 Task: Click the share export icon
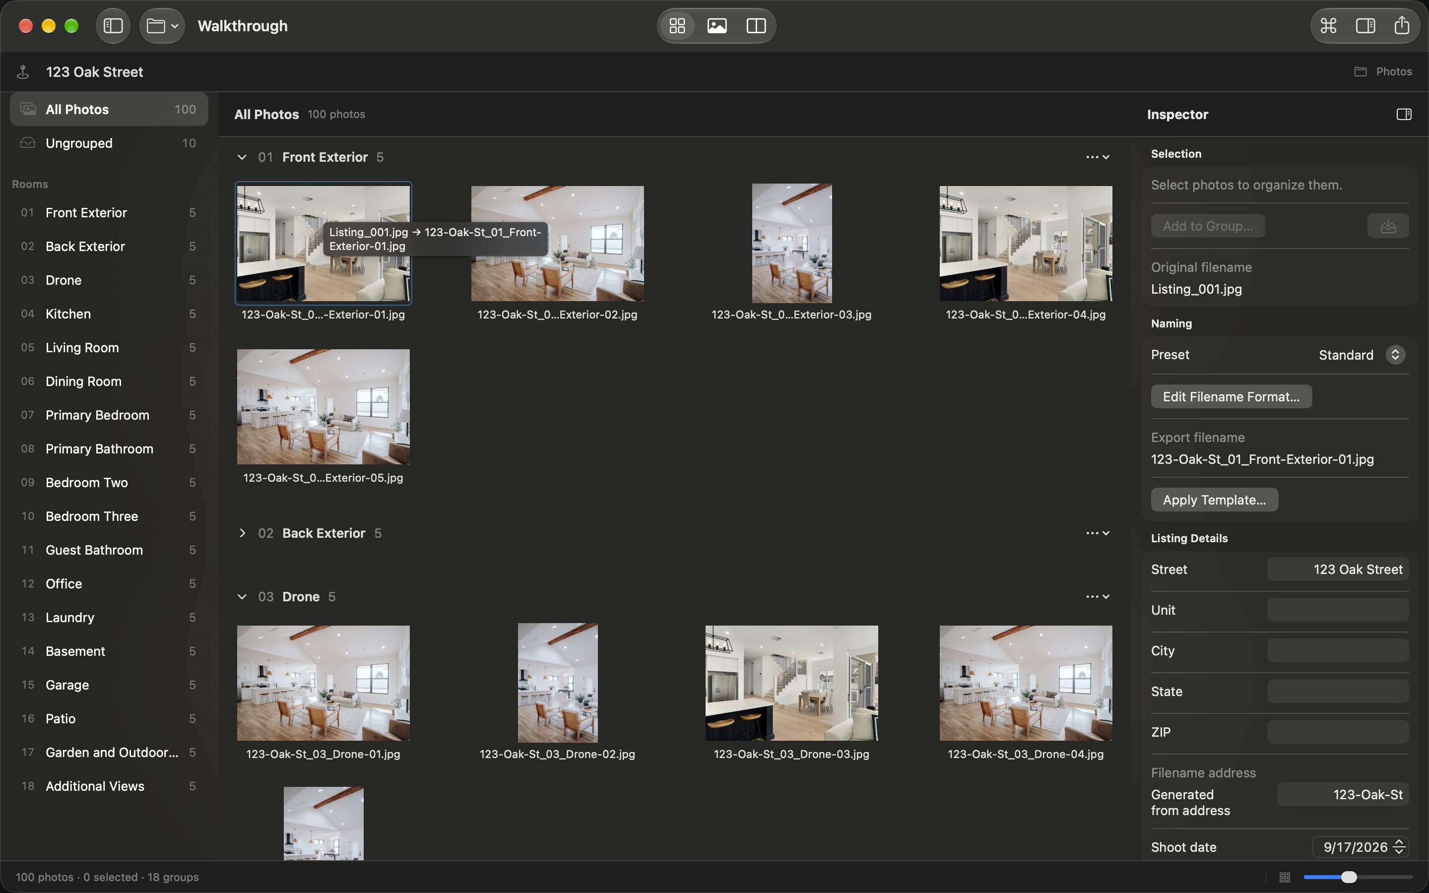(x=1402, y=26)
